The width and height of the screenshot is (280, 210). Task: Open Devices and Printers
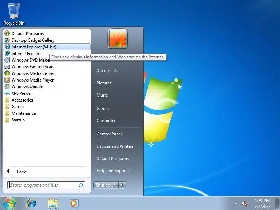[x=115, y=146]
